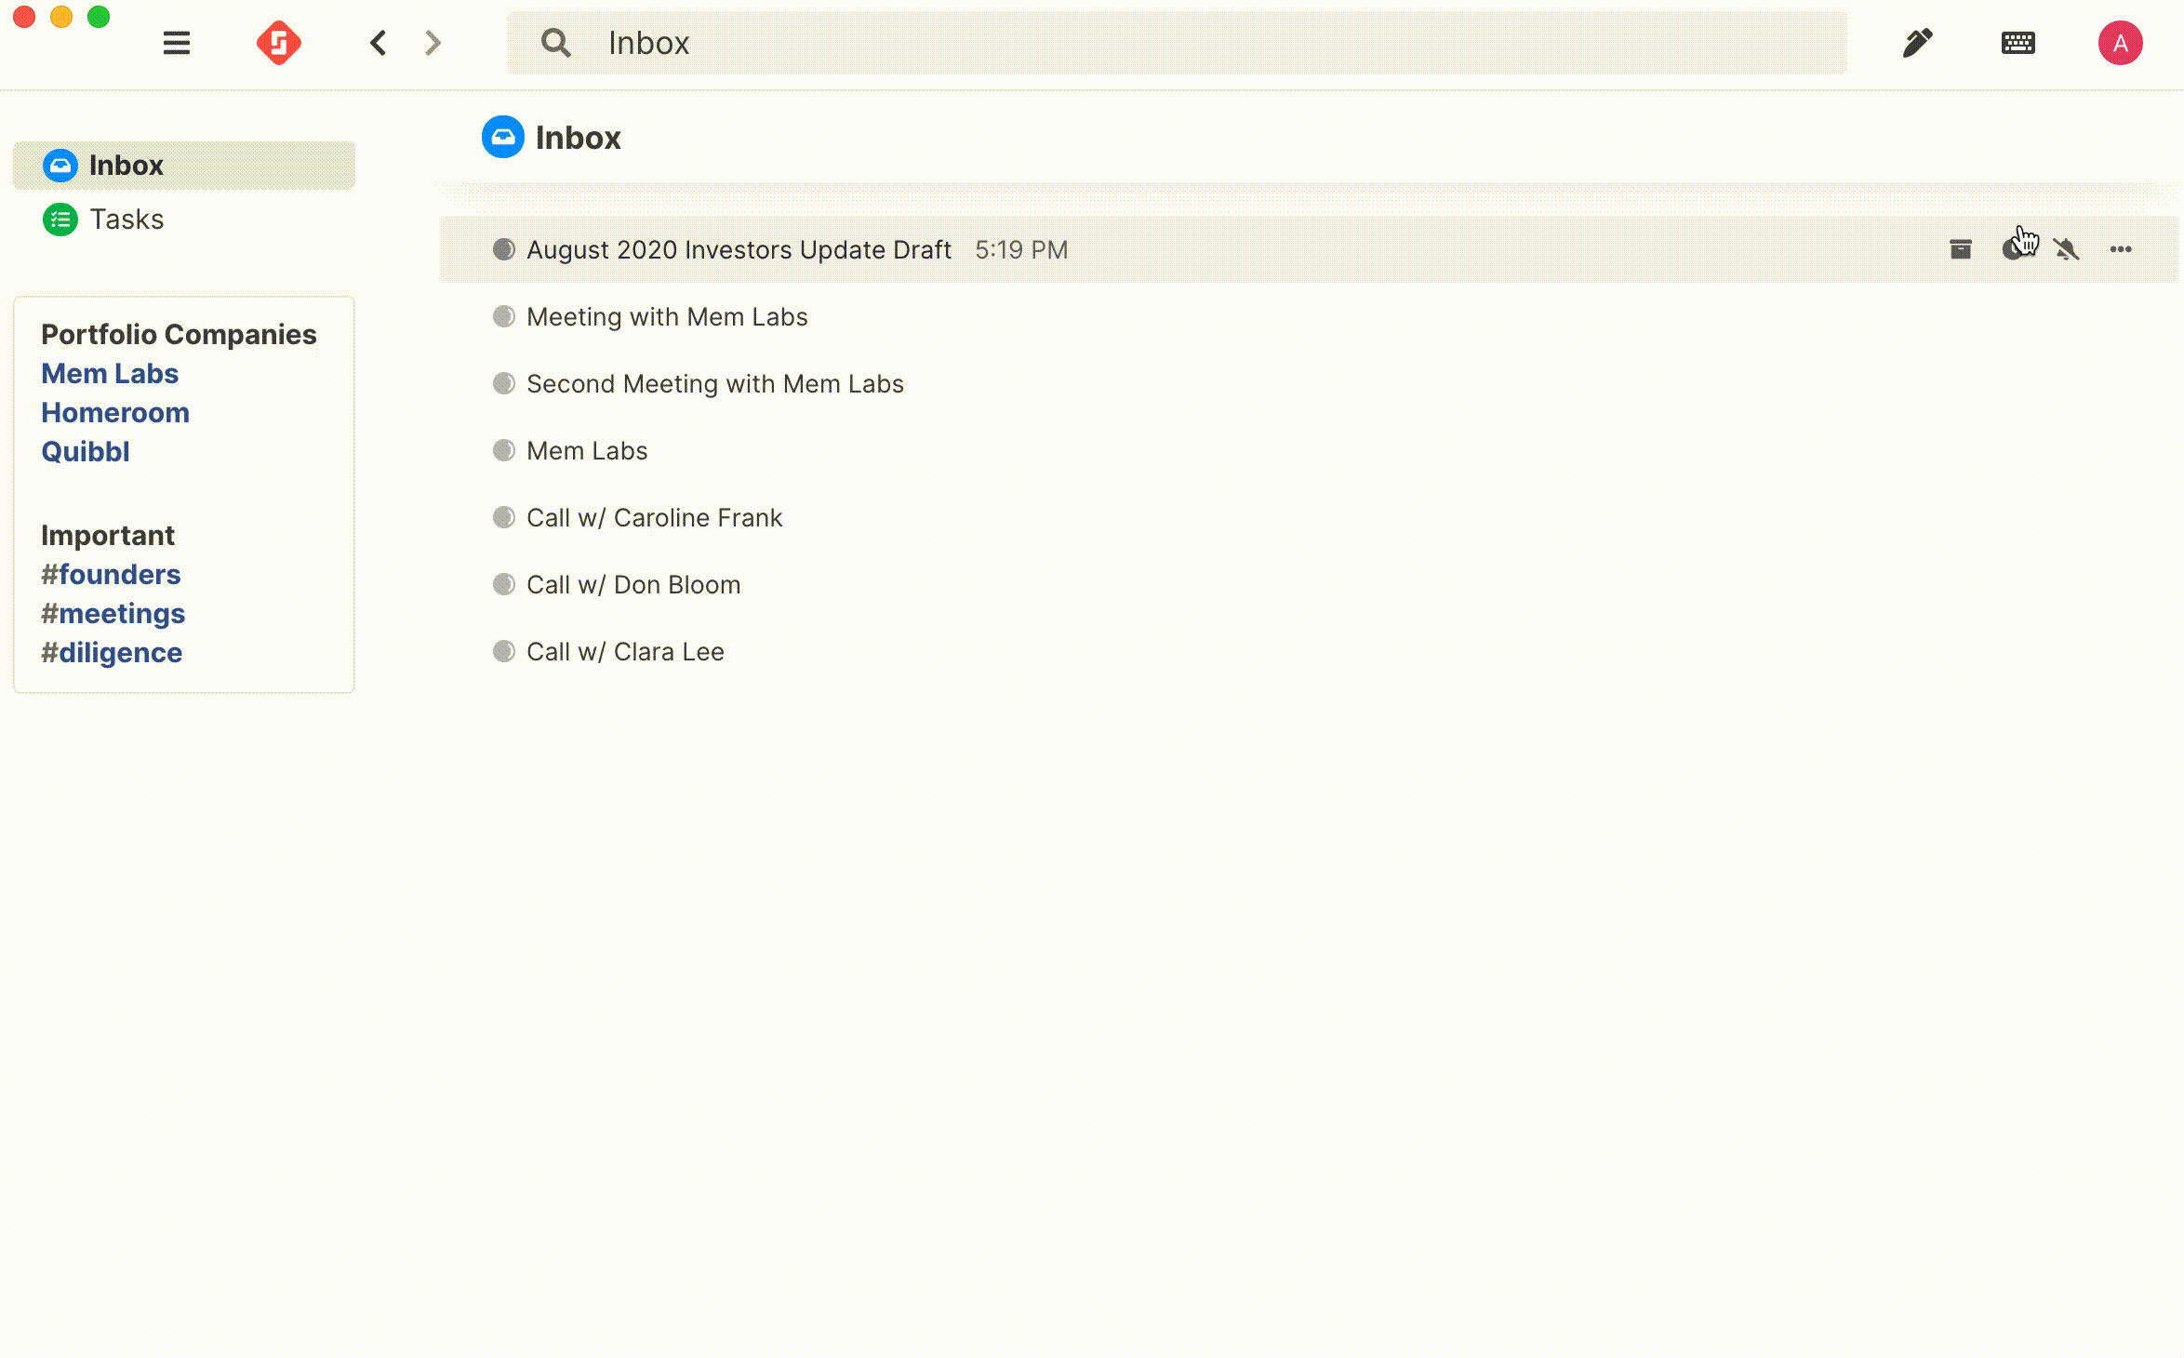This screenshot has width=2184, height=1358.
Task: Open the #founders tag
Action: coord(111,574)
